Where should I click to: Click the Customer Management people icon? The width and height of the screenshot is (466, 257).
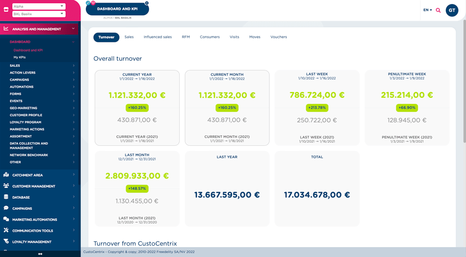6,186
